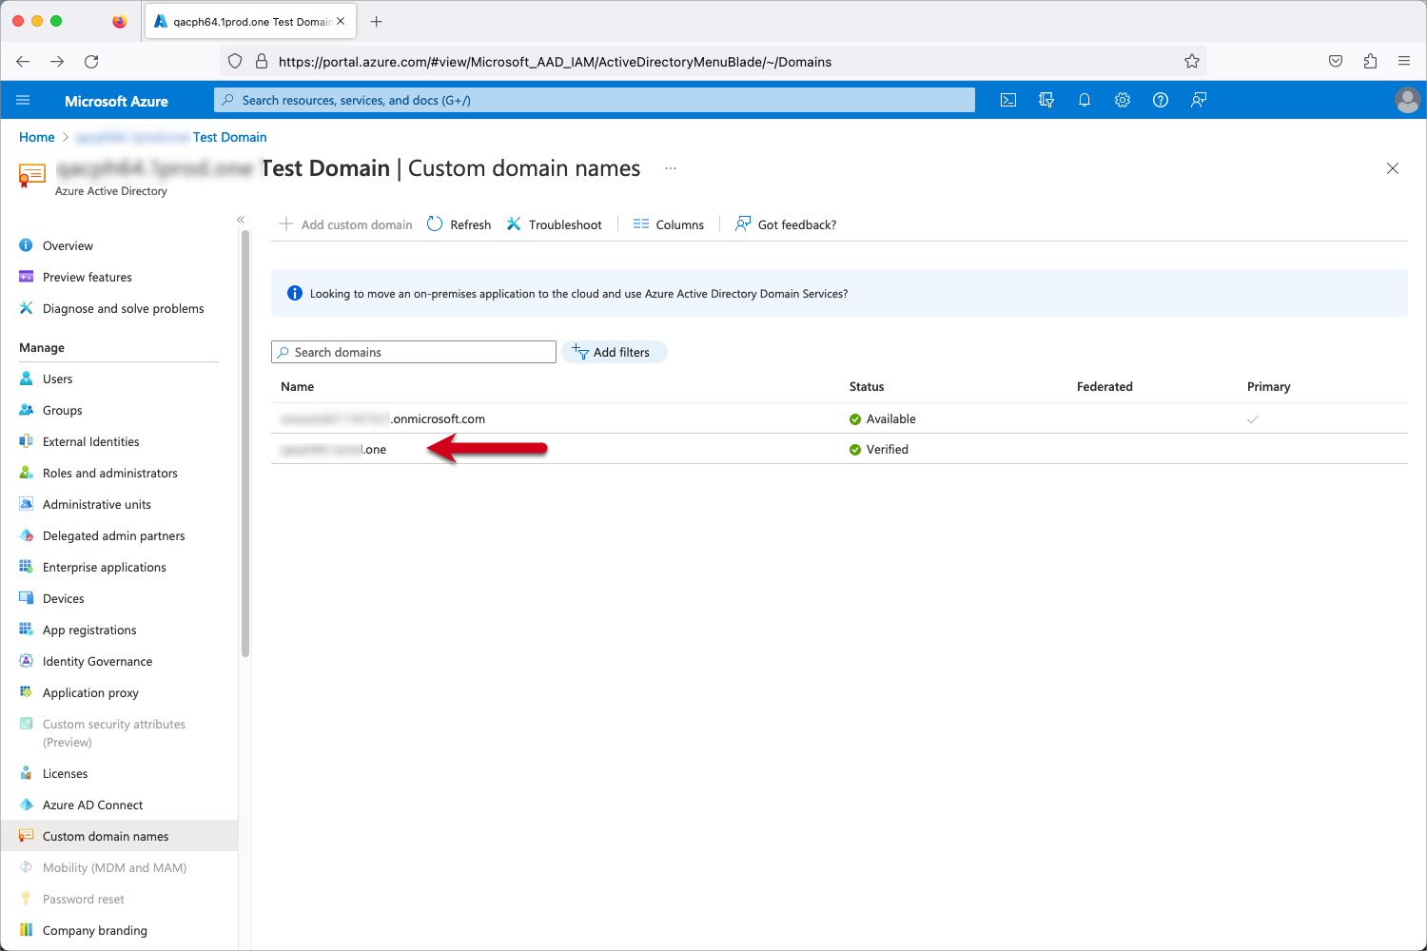Open the Copy directory icon in topbar
The image size is (1427, 951).
pos(1046,100)
